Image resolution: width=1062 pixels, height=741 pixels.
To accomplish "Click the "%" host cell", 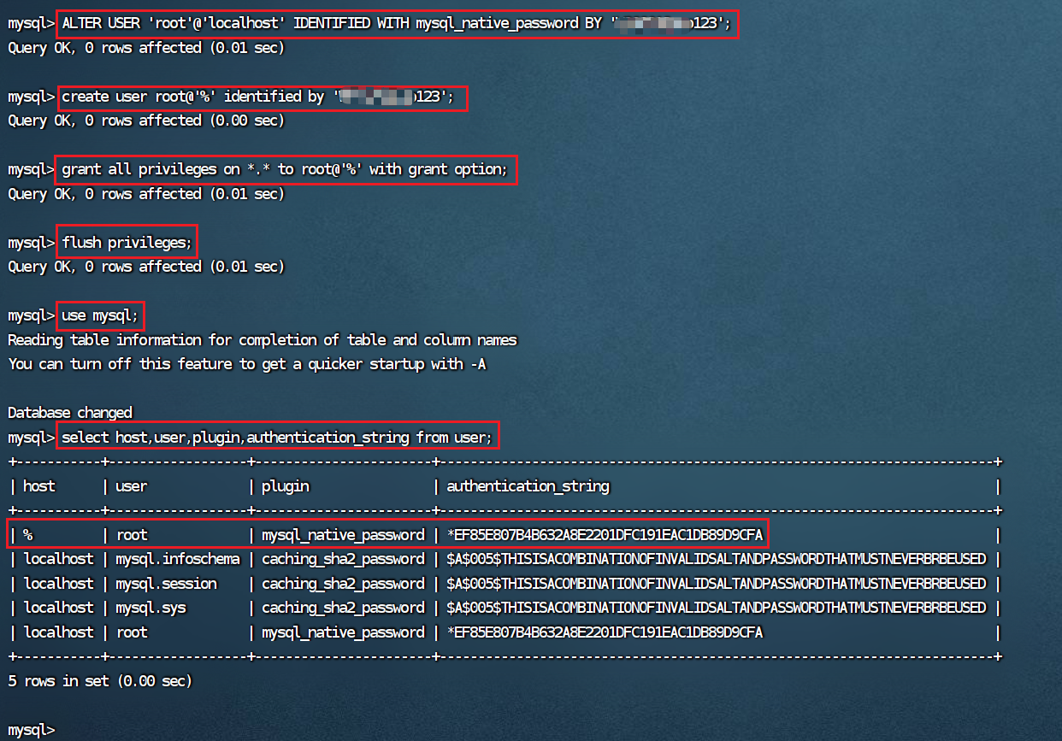I will 27,535.
